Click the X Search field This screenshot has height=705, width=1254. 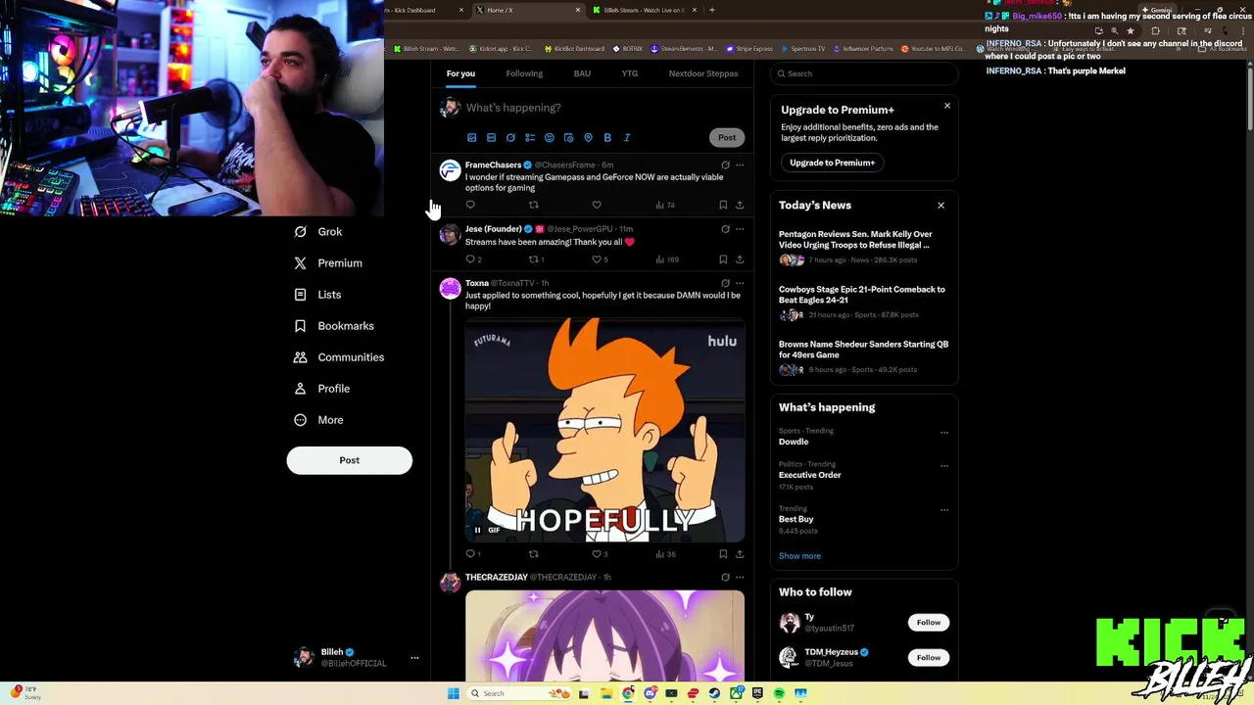point(863,73)
